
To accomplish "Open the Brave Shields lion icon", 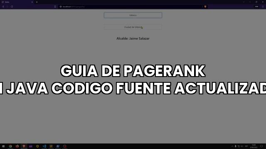I will (205, 7).
